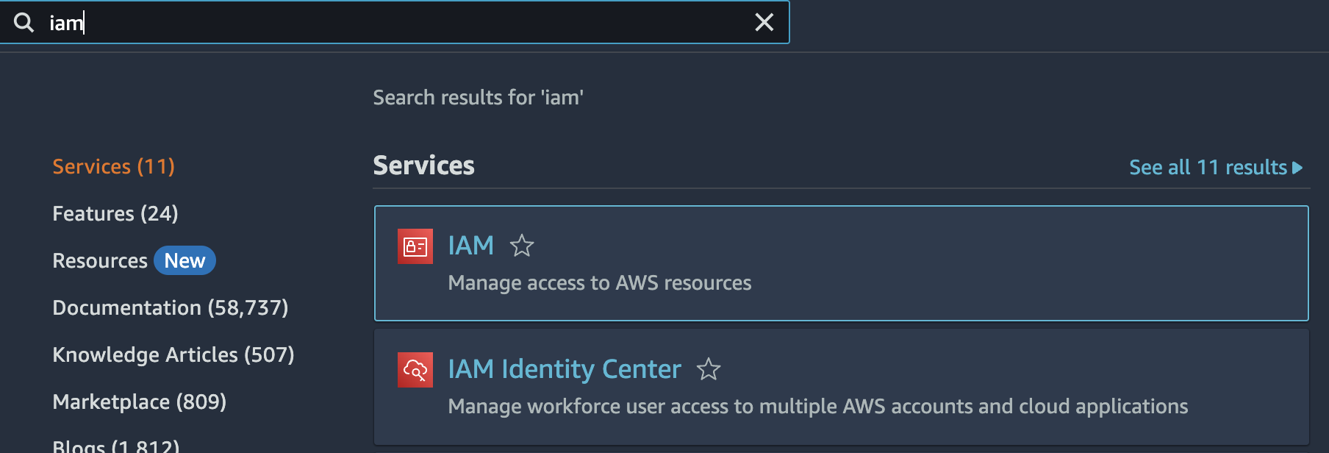Switch to the Features (24) results category
This screenshot has height=453, width=1329.
point(115,213)
